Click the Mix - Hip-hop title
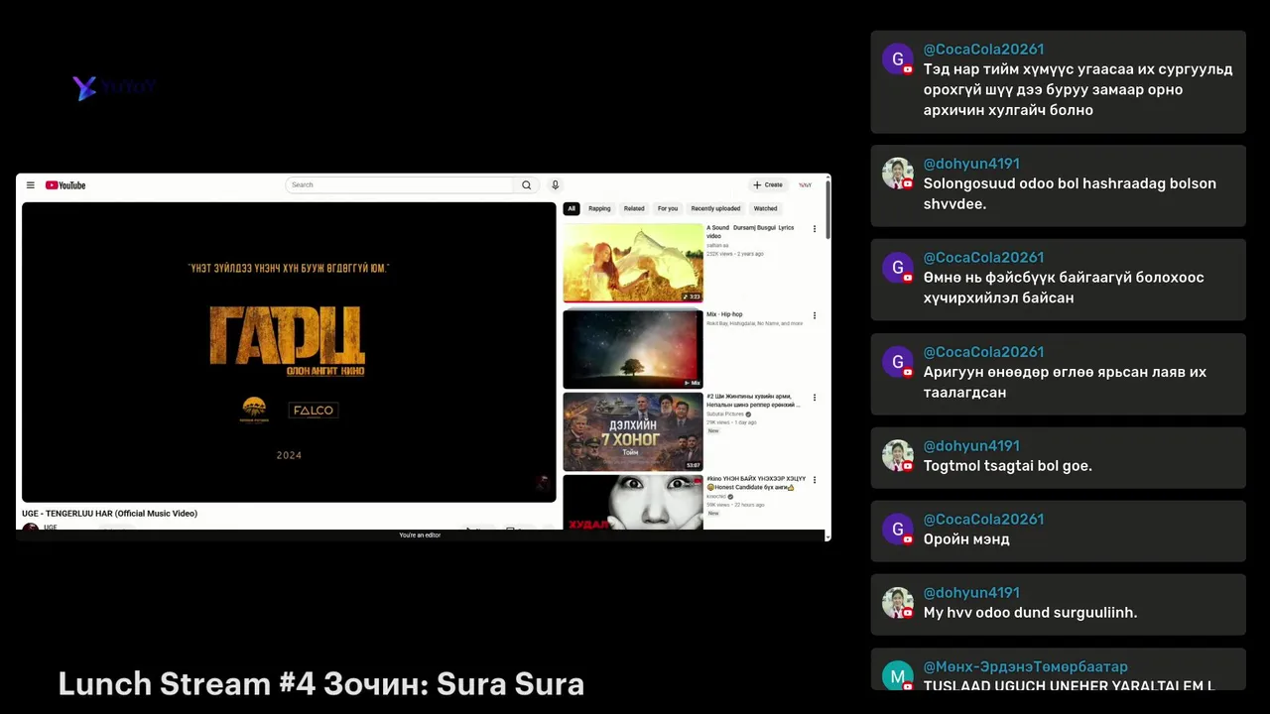The height and width of the screenshot is (714, 1270). pyautogui.click(x=724, y=314)
